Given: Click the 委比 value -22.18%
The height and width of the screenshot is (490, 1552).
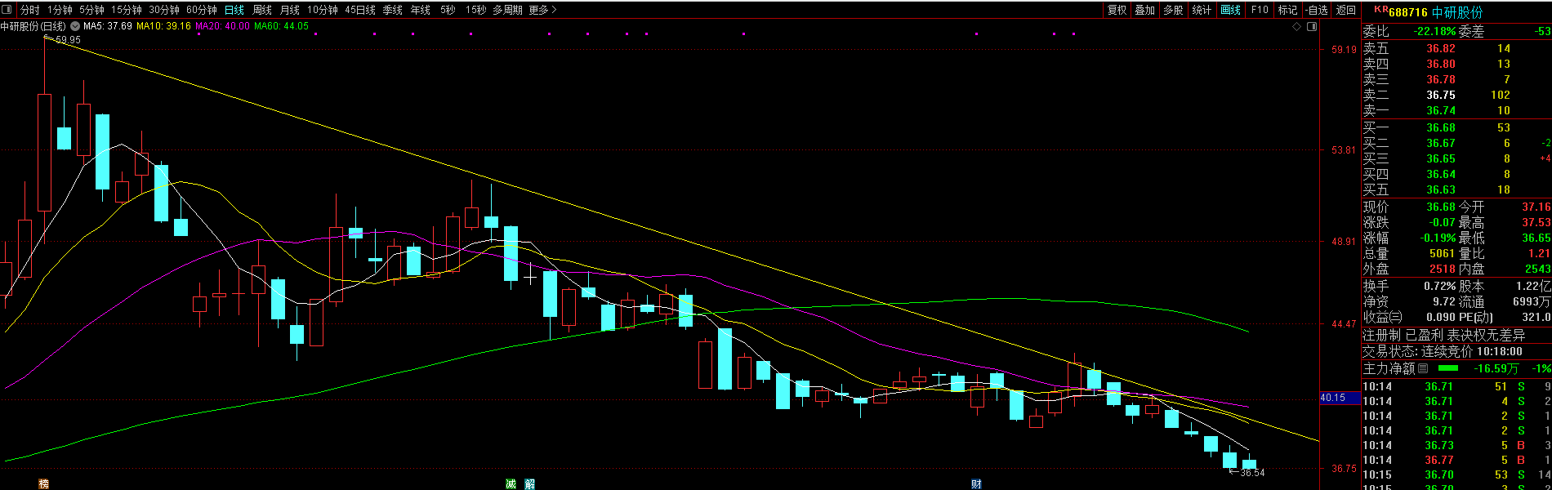Looking at the screenshot, I should [x=1435, y=31].
